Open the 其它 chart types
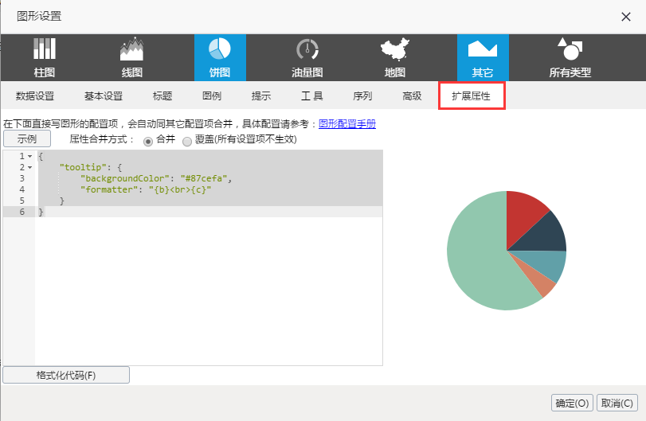This screenshot has width=646, height=421. click(x=483, y=57)
